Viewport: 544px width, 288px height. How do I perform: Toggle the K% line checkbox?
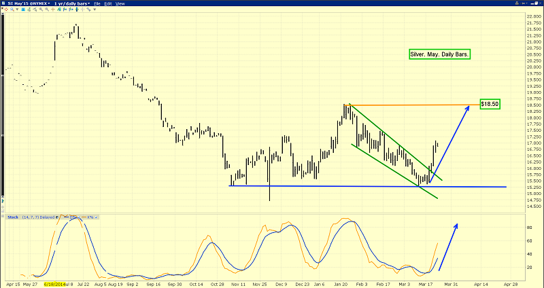[96, 217]
